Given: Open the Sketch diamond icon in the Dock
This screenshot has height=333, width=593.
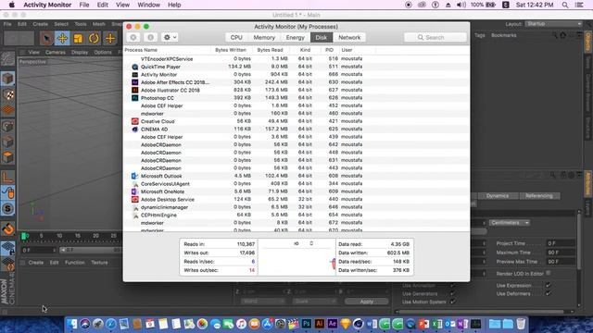Looking at the screenshot, I should [346, 324].
